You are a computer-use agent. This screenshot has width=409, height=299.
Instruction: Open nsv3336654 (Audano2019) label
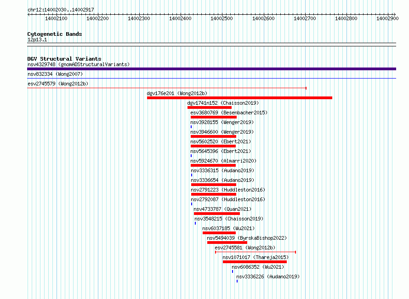pos(222,180)
